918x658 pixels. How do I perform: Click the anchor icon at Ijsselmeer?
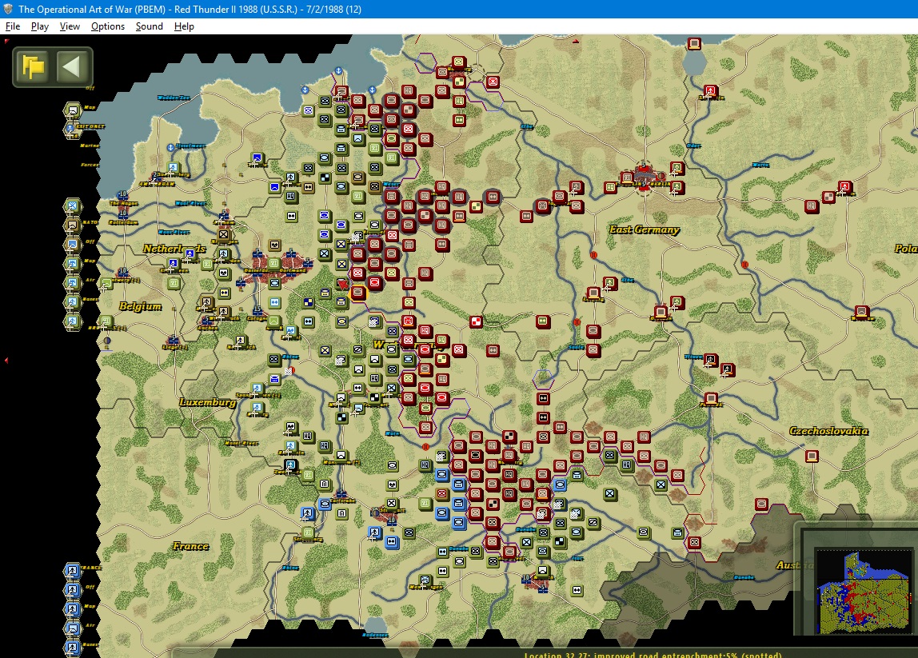pos(170,148)
